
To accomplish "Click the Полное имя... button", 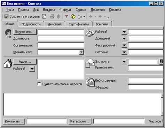I will [x=25, y=32].
